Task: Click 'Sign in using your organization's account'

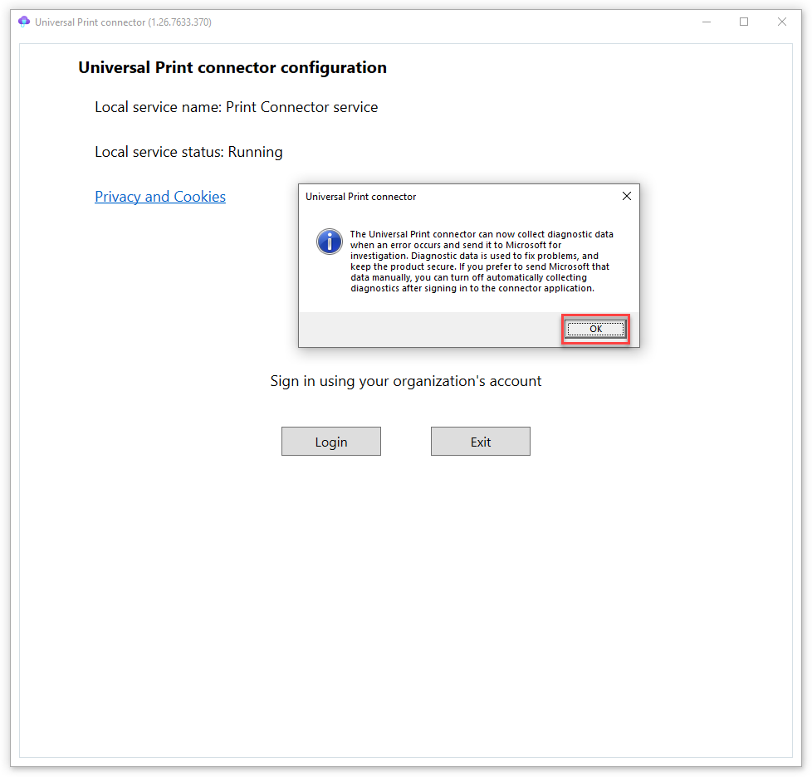Action: tap(406, 381)
